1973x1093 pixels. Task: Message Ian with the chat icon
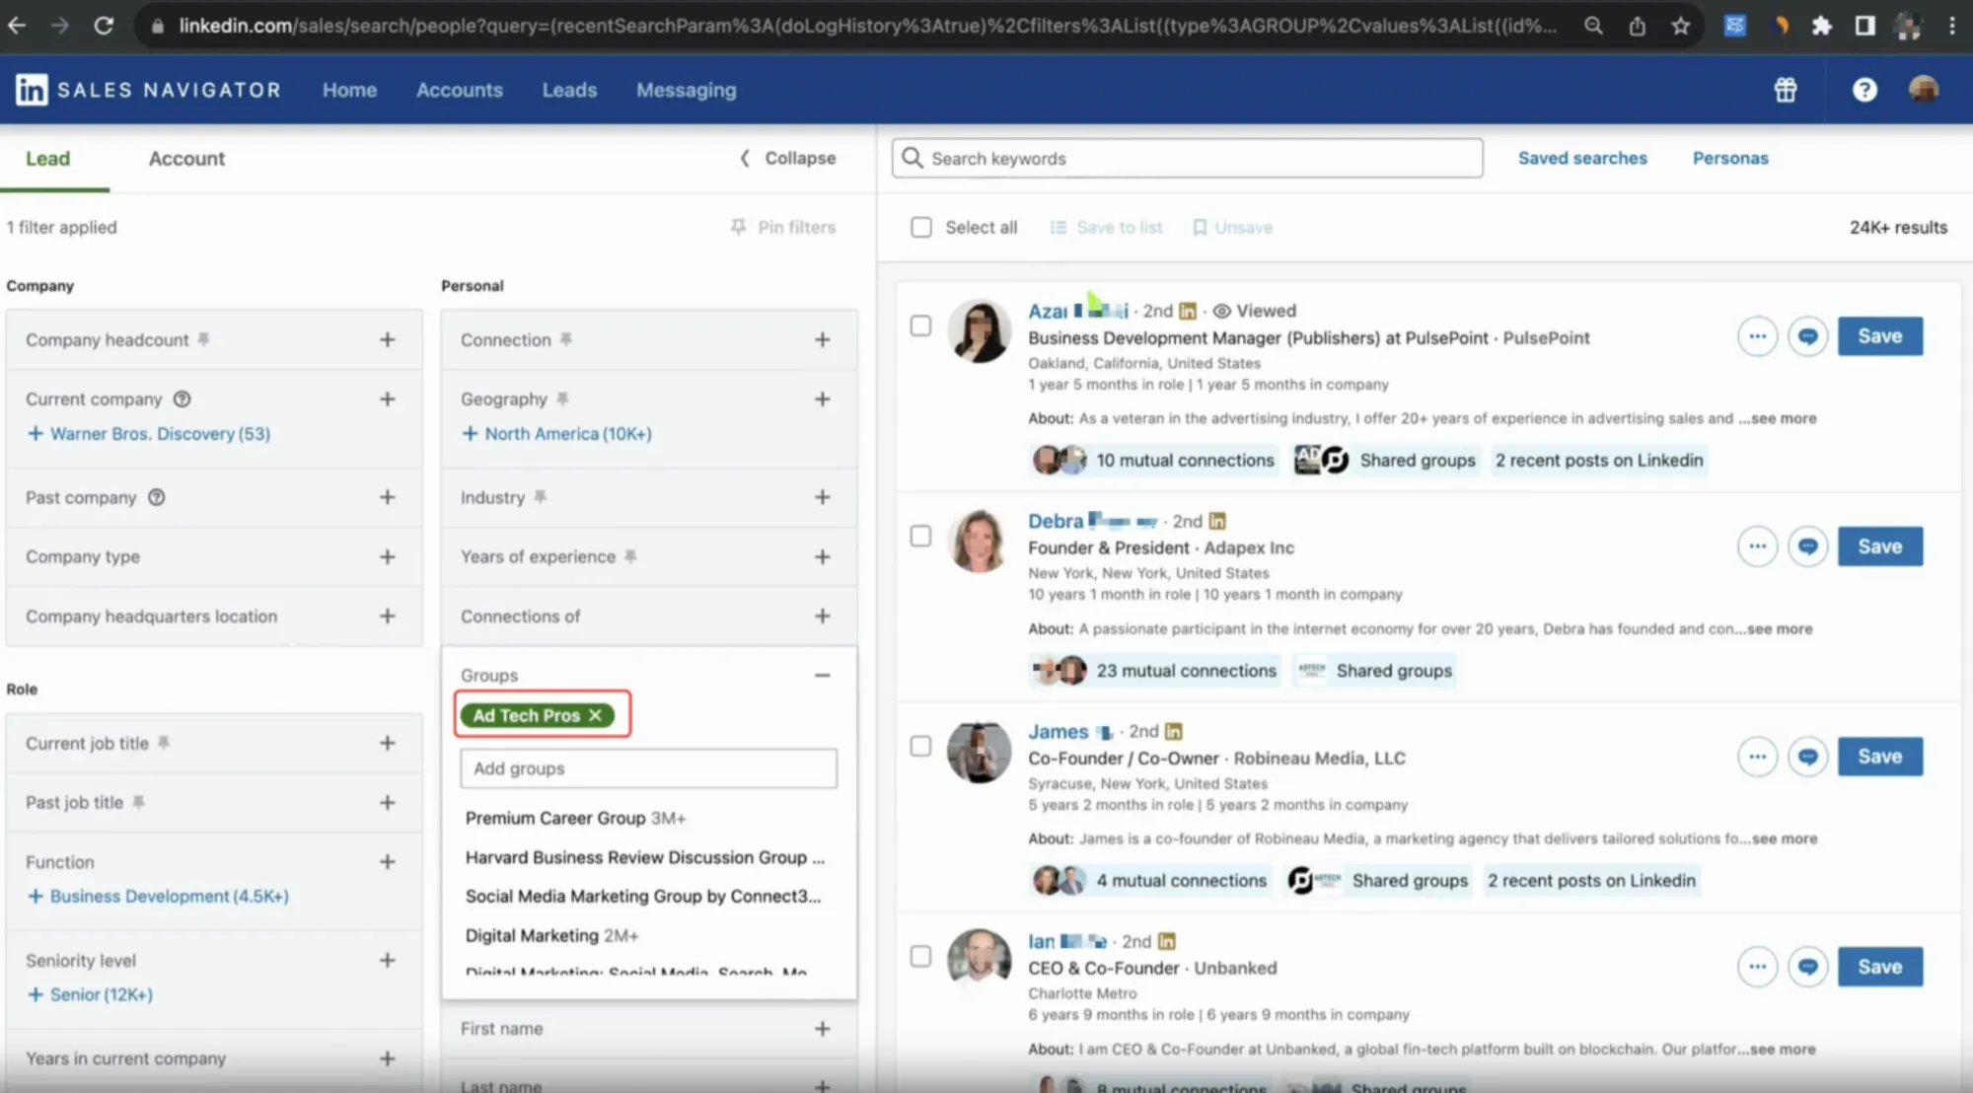[x=1808, y=967]
